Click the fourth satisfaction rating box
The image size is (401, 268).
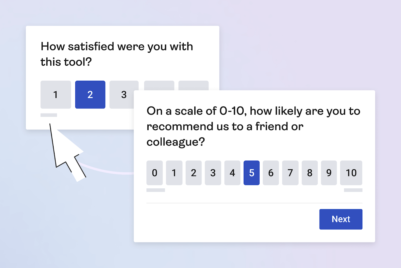[159, 85]
